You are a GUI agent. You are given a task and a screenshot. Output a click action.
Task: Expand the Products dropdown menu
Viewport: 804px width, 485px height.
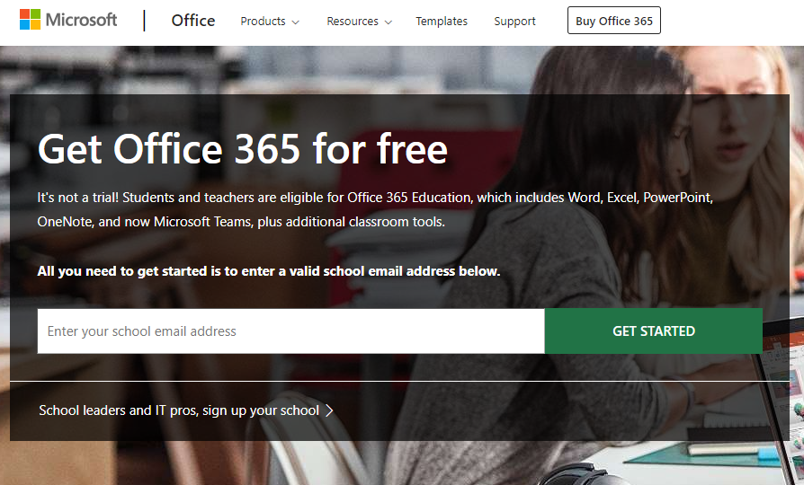270,21
